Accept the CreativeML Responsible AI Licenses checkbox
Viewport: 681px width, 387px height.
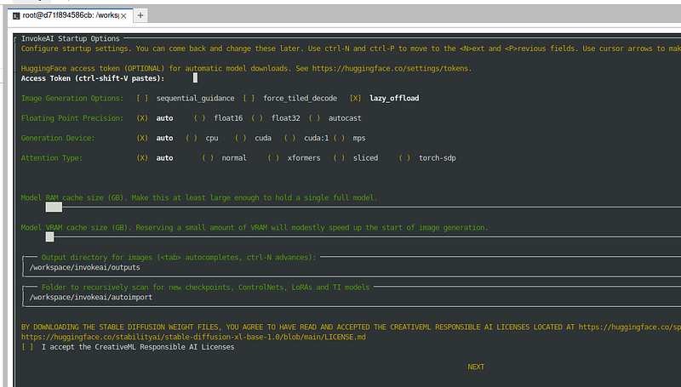[28, 347]
